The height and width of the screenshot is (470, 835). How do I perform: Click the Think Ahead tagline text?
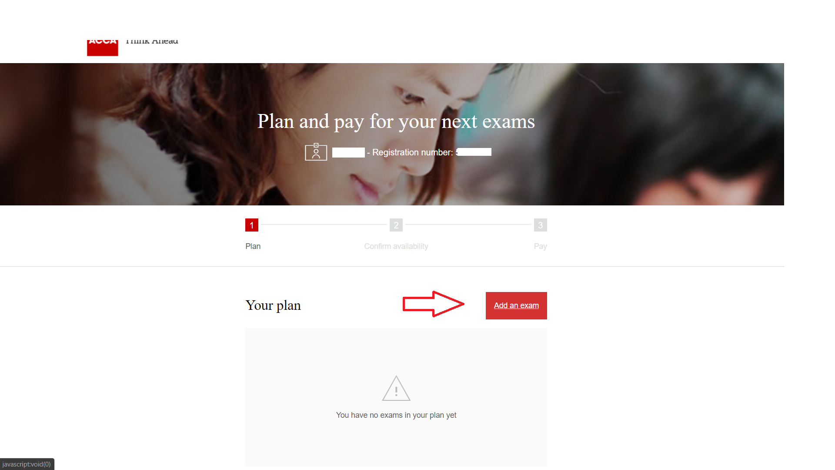coord(152,42)
